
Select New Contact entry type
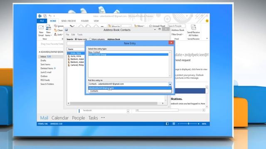(x=128, y=52)
